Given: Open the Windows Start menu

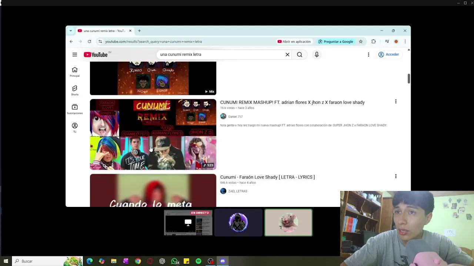Looking at the screenshot, I should coord(6,261).
